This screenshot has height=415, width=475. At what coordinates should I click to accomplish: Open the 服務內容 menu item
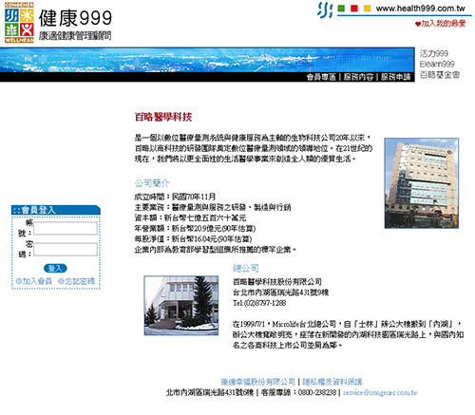(x=358, y=77)
